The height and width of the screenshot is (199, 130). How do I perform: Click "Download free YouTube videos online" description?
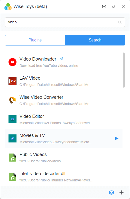tap(49, 66)
